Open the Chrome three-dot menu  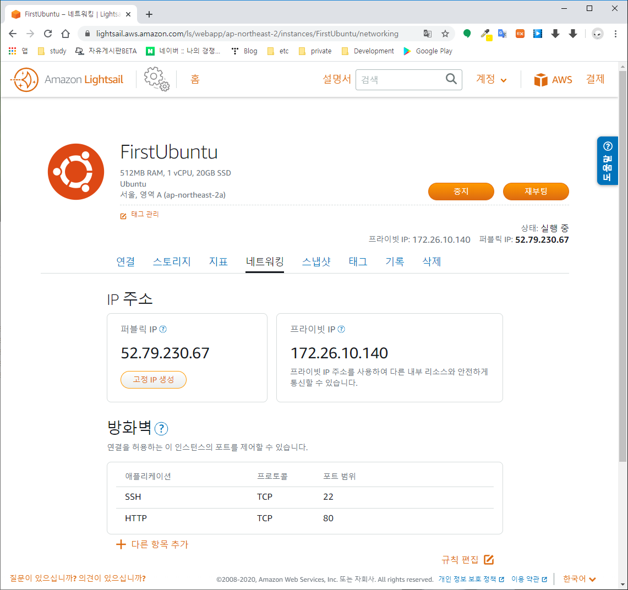pos(615,34)
